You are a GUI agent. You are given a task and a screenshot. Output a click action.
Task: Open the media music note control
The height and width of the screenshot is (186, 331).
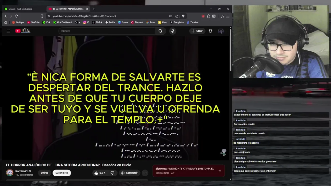(223, 16)
